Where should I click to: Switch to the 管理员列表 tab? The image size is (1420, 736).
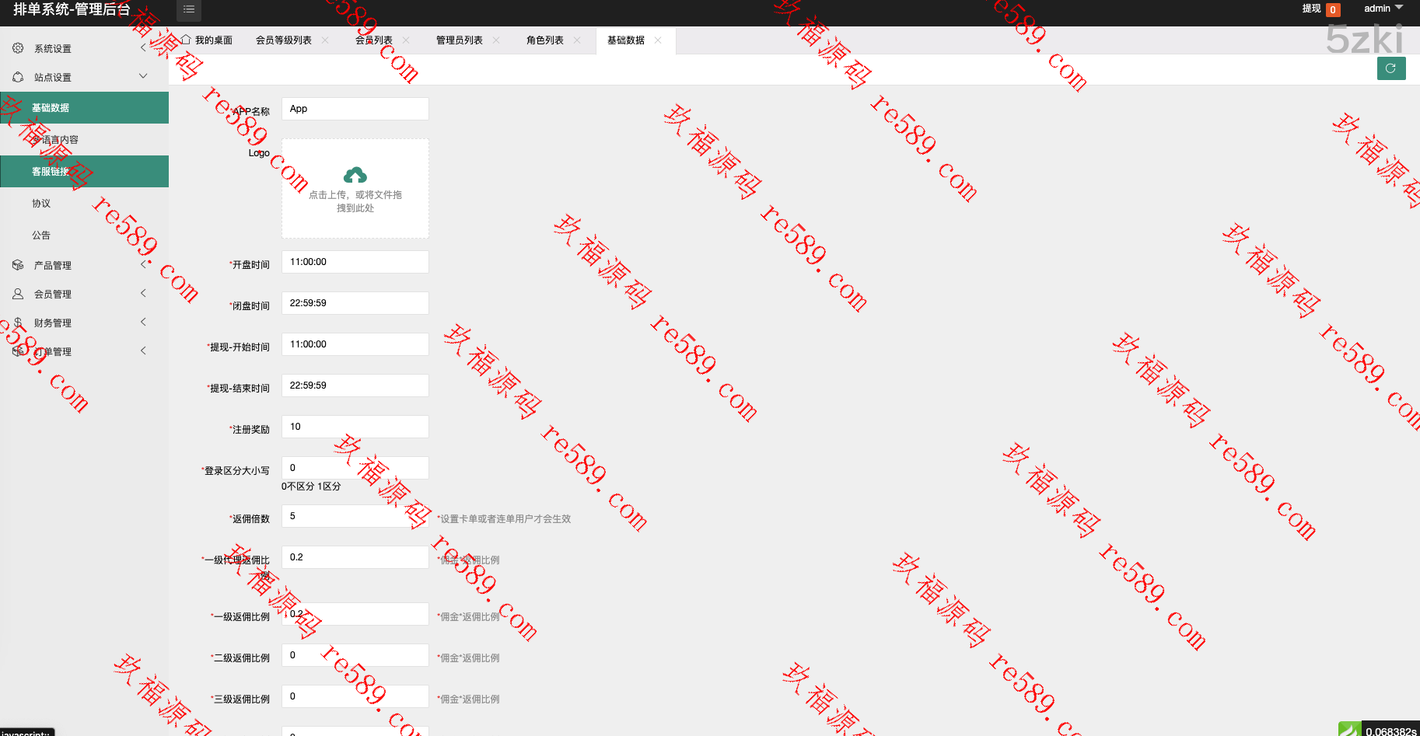459,40
